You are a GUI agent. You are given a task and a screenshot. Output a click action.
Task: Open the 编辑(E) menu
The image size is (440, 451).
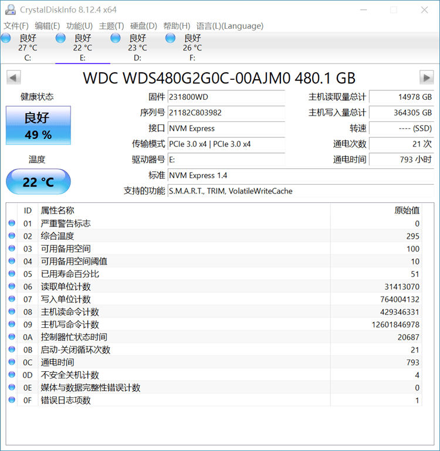pyautogui.click(x=47, y=26)
